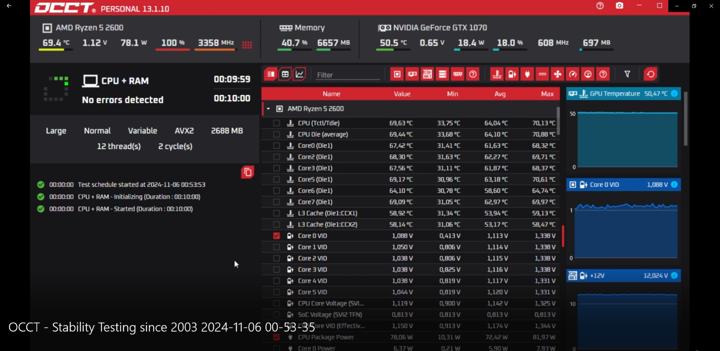
Task: Tick the Core0 (Die1) checkbox
Action: click(x=276, y=145)
